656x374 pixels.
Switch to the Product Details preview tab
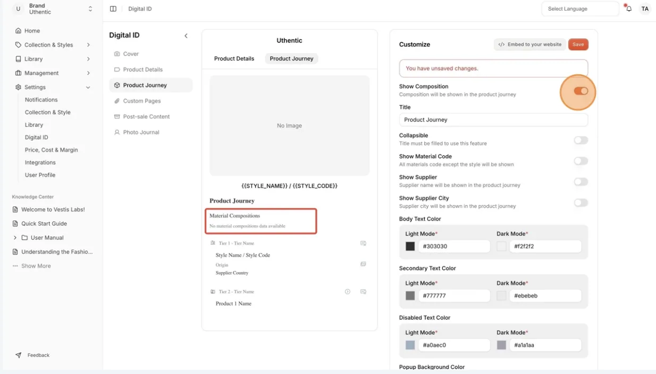pyautogui.click(x=234, y=58)
